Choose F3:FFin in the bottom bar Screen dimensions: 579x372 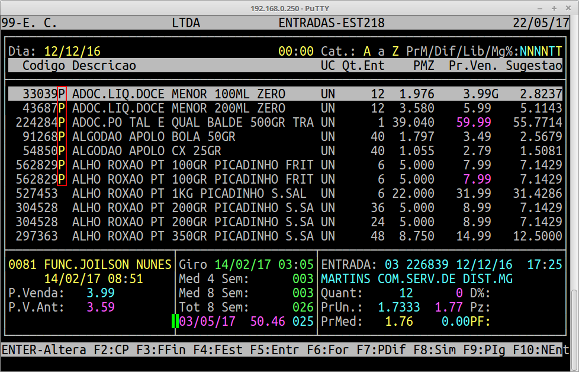[x=161, y=349]
